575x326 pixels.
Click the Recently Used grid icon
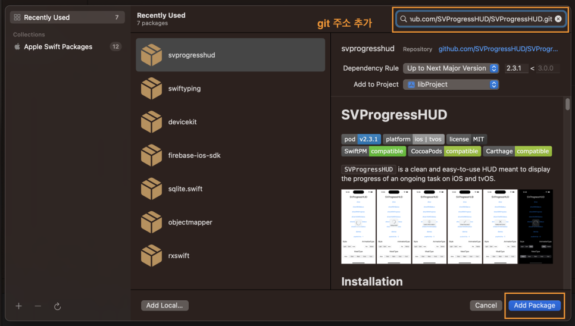17,17
